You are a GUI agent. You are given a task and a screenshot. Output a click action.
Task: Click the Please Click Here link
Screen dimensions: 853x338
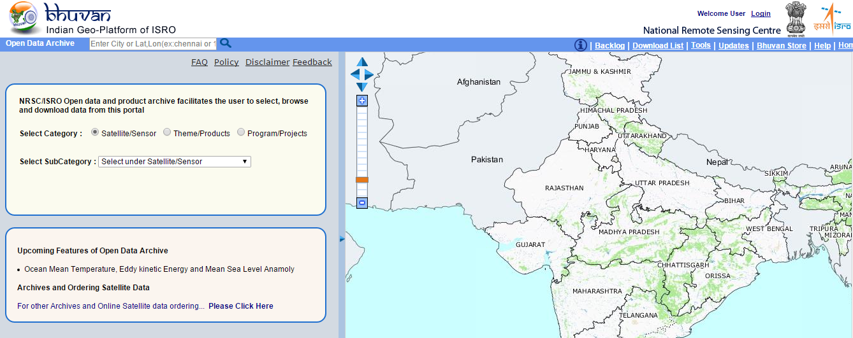241,306
